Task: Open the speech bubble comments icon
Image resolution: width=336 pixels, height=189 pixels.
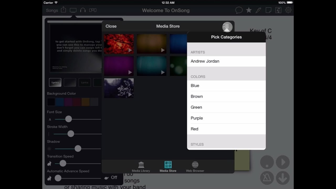Action: [239, 10]
